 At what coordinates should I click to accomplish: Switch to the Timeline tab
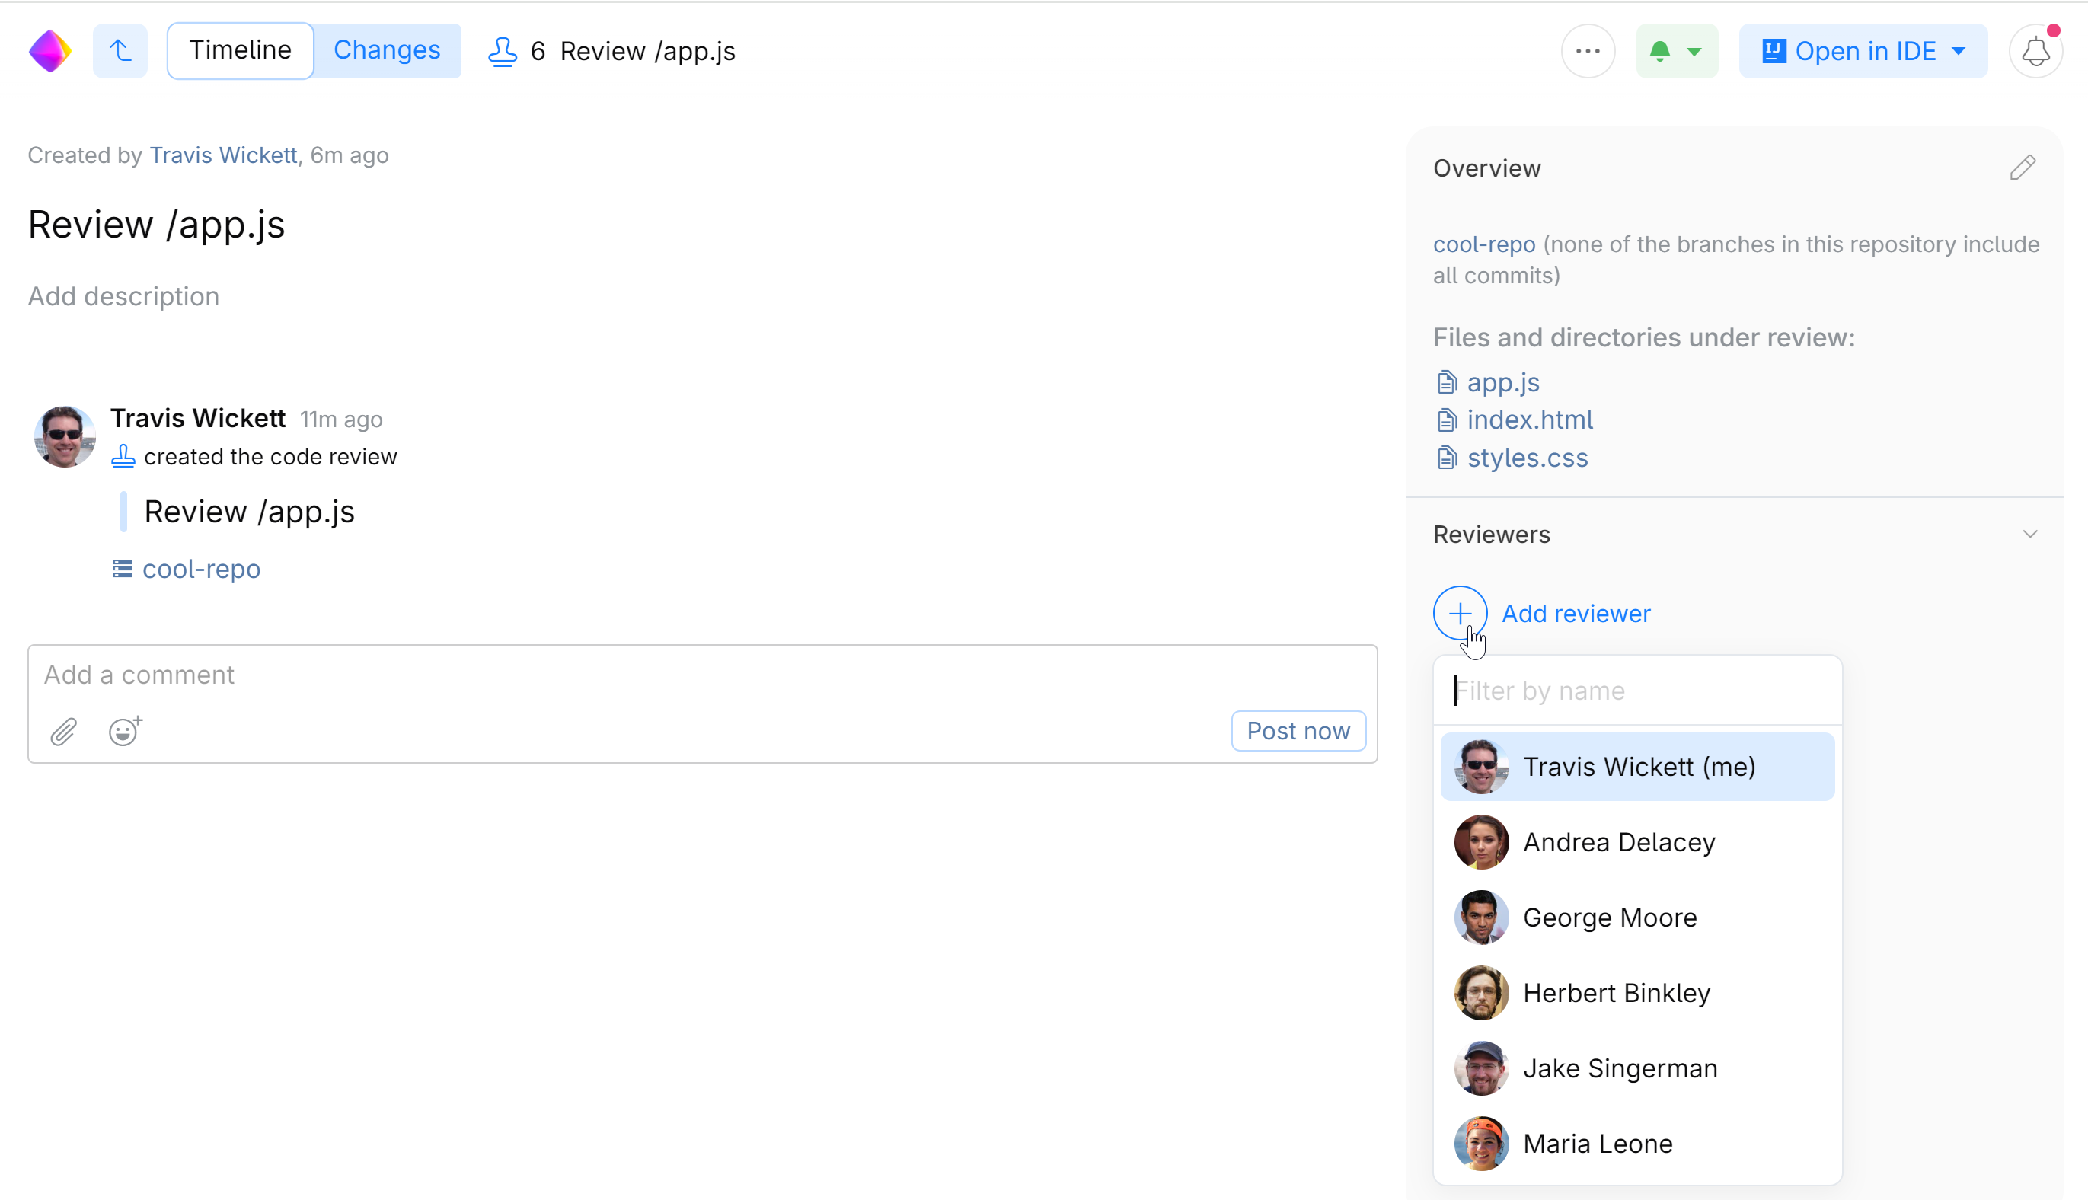click(240, 49)
